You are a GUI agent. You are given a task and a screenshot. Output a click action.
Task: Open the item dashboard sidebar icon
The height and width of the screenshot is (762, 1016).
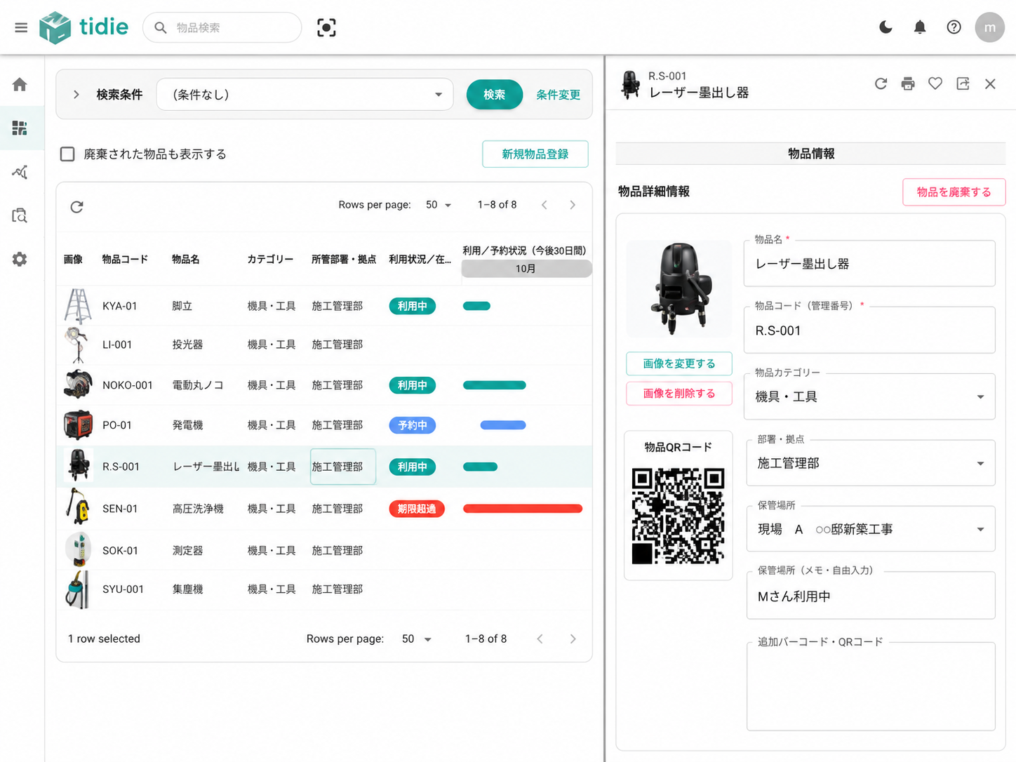[20, 128]
